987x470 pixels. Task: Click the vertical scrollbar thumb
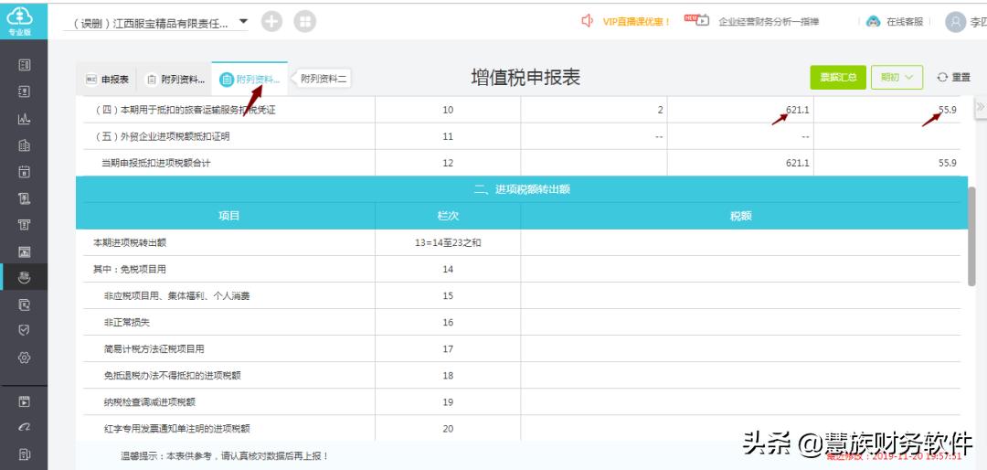click(x=971, y=236)
